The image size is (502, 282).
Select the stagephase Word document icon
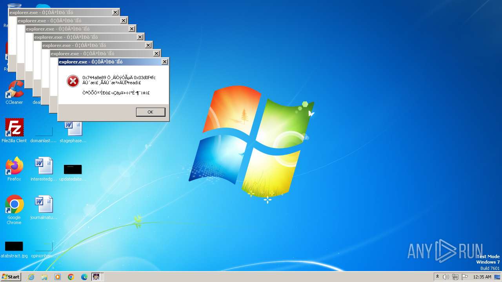(x=73, y=131)
